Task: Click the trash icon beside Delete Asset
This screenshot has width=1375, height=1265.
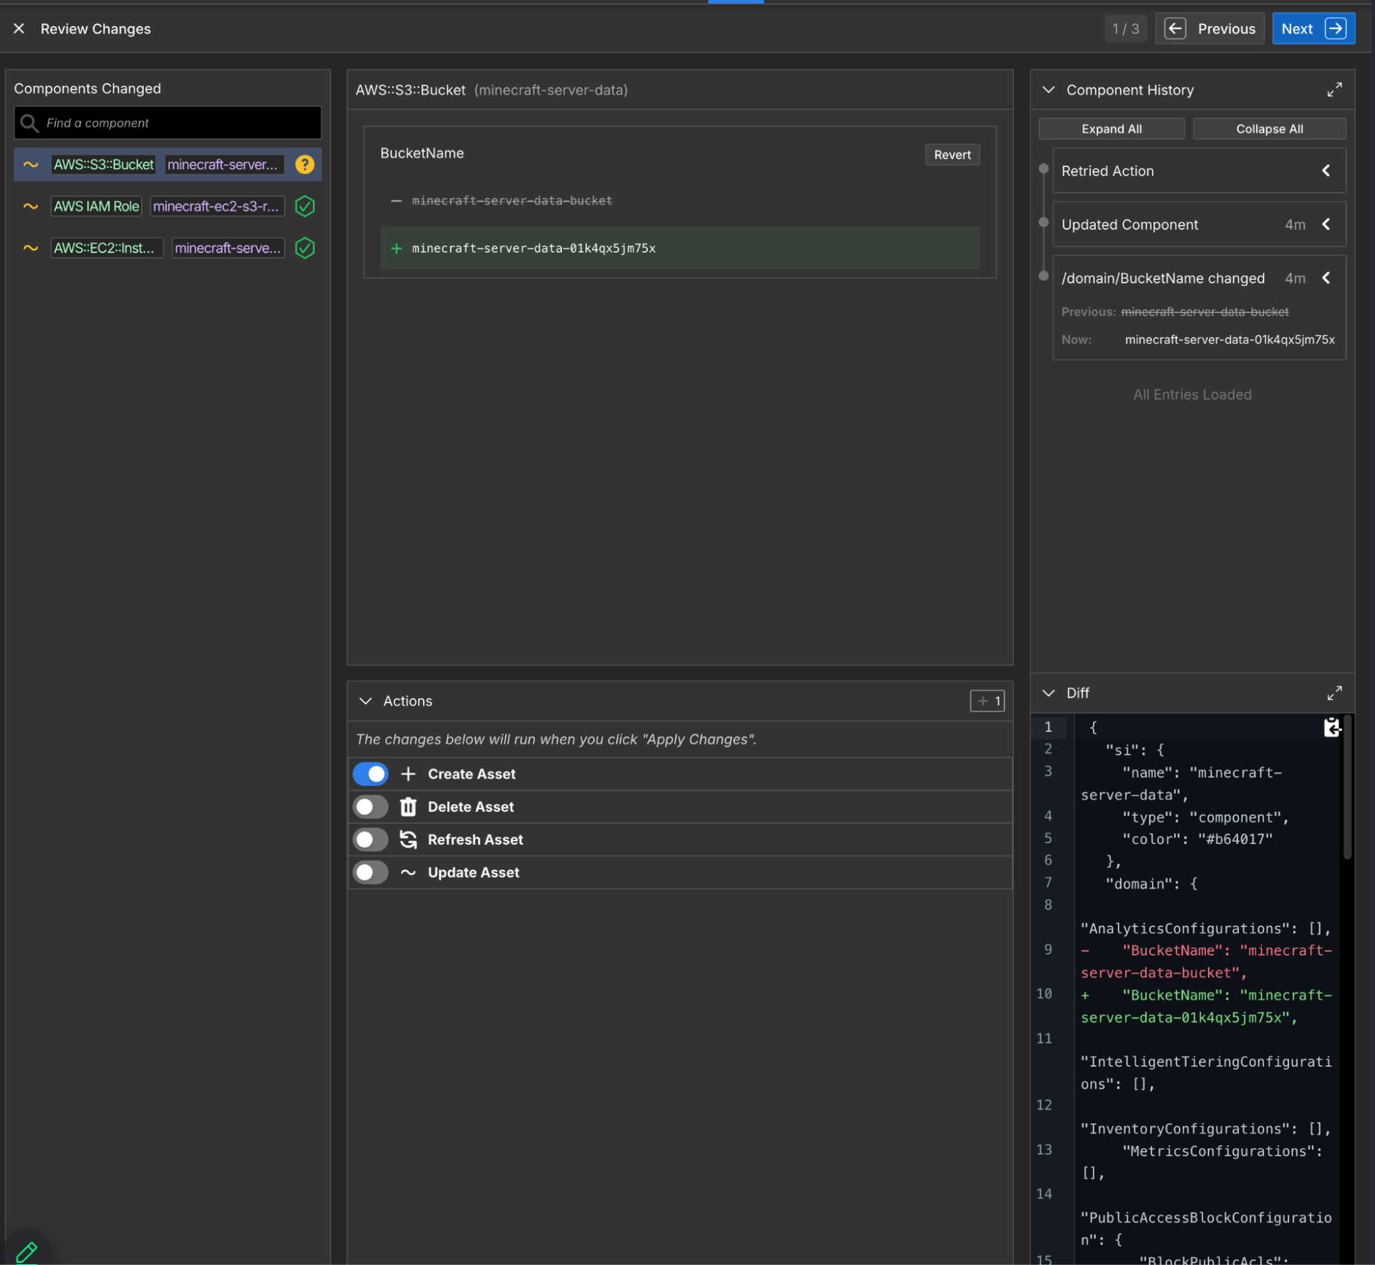Action: click(408, 807)
